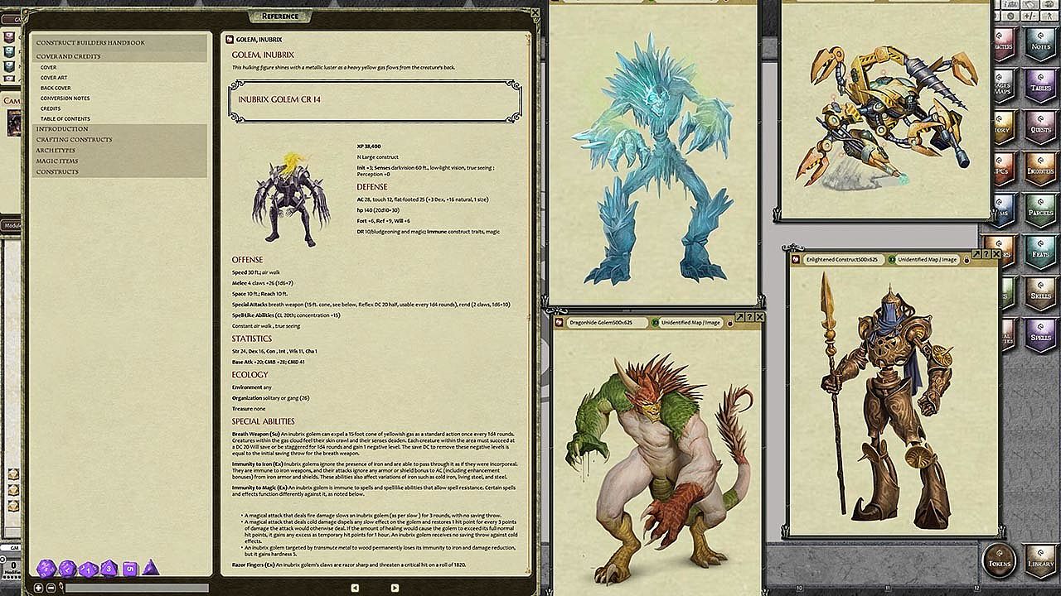The image size is (1061, 596).
Task: Toggle the lock on Enlightened Construct image
Action: click(967, 260)
